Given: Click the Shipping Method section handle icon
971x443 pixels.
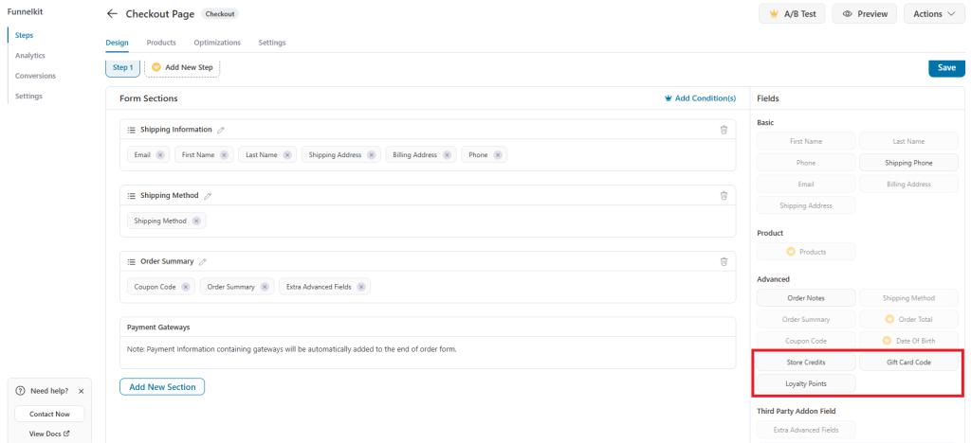Looking at the screenshot, I should pos(131,195).
